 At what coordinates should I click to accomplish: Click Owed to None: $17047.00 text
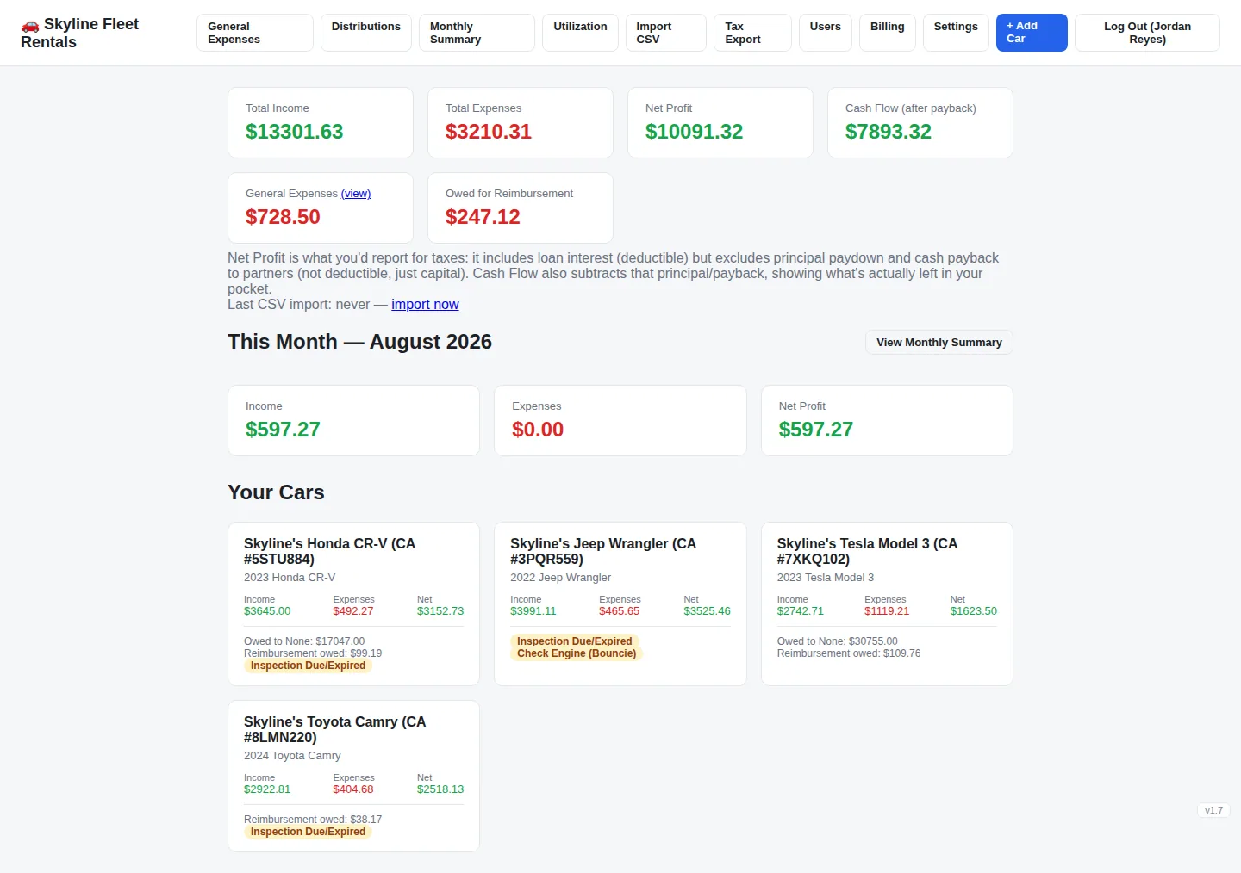[x=304, y=641]
